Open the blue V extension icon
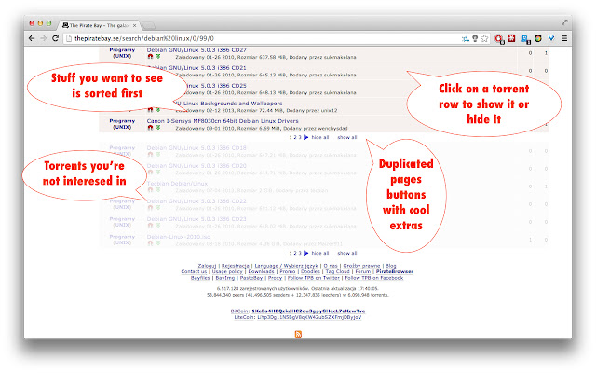This screenshot has height=373, width=596. (551, 38)
